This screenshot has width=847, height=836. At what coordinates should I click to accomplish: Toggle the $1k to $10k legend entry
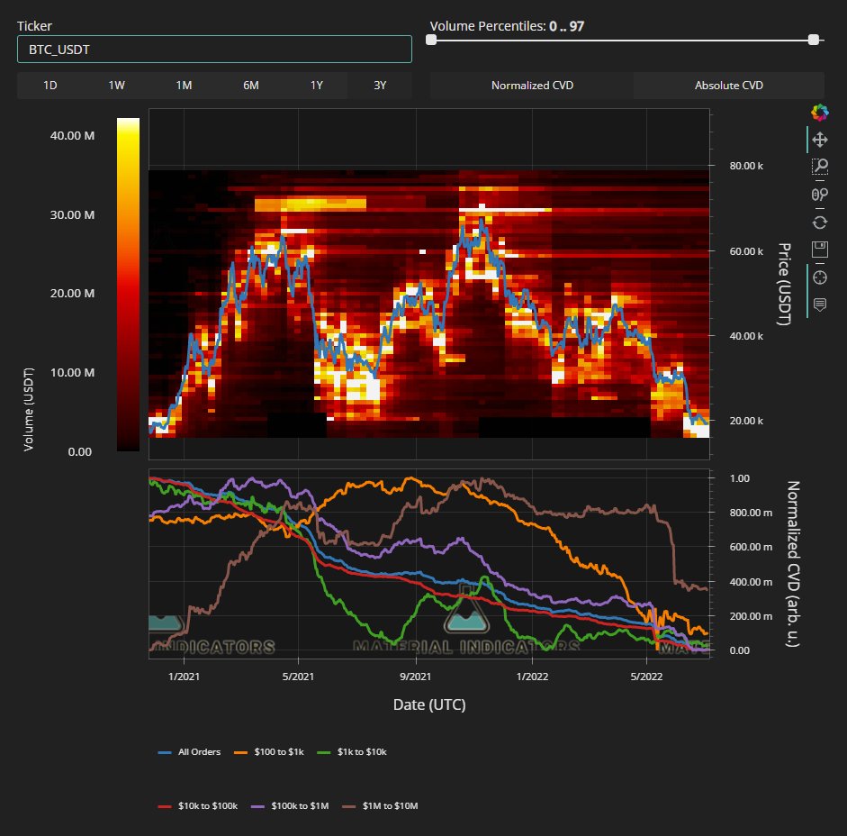click(x=352, y=751)
